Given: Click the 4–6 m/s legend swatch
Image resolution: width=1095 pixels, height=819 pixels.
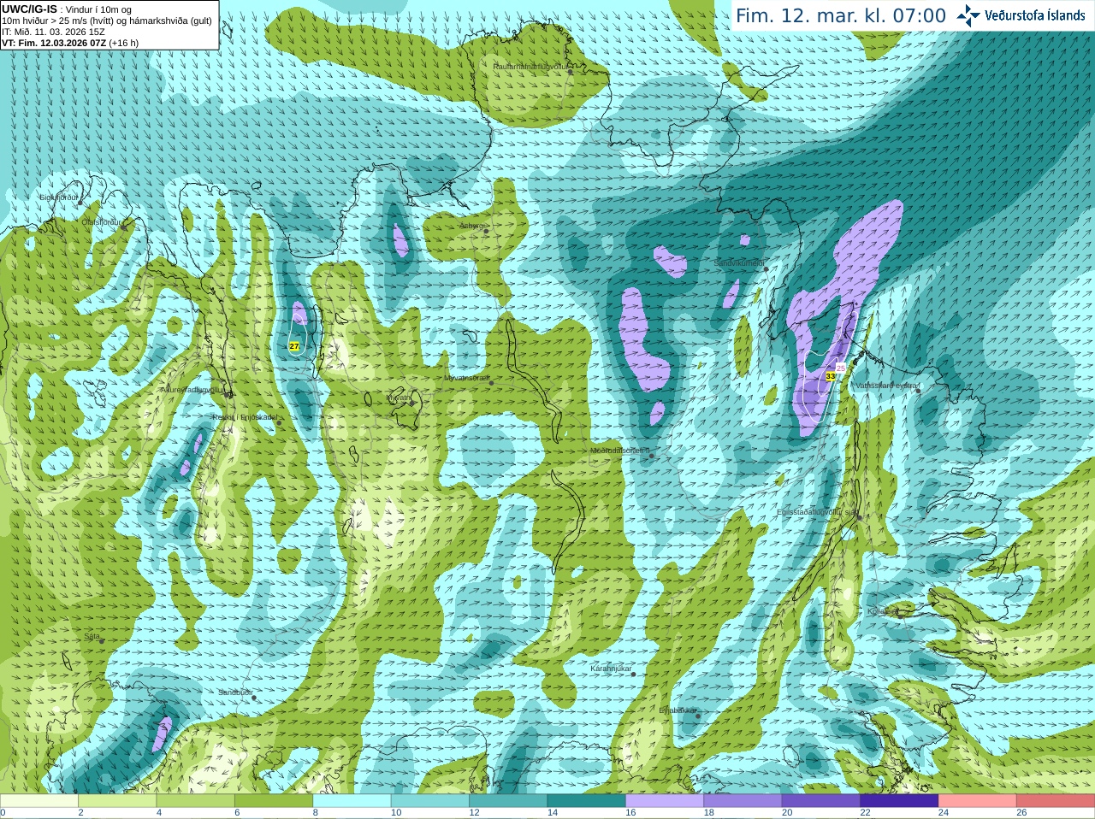Looking at the screenshot, I should [x=196, y=801].
